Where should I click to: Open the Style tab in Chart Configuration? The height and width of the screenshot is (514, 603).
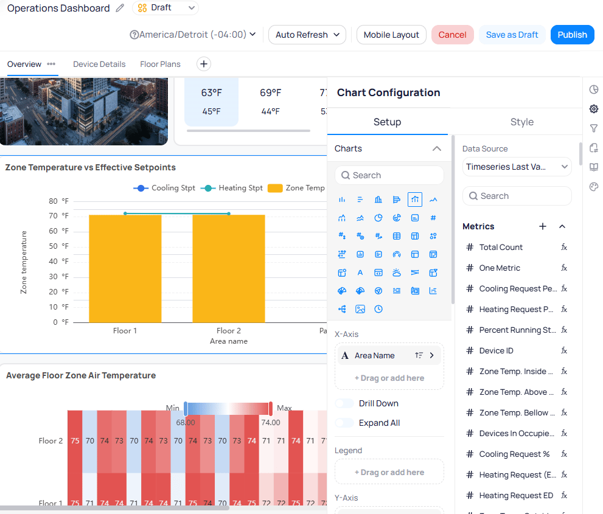[x=522, y=122]
